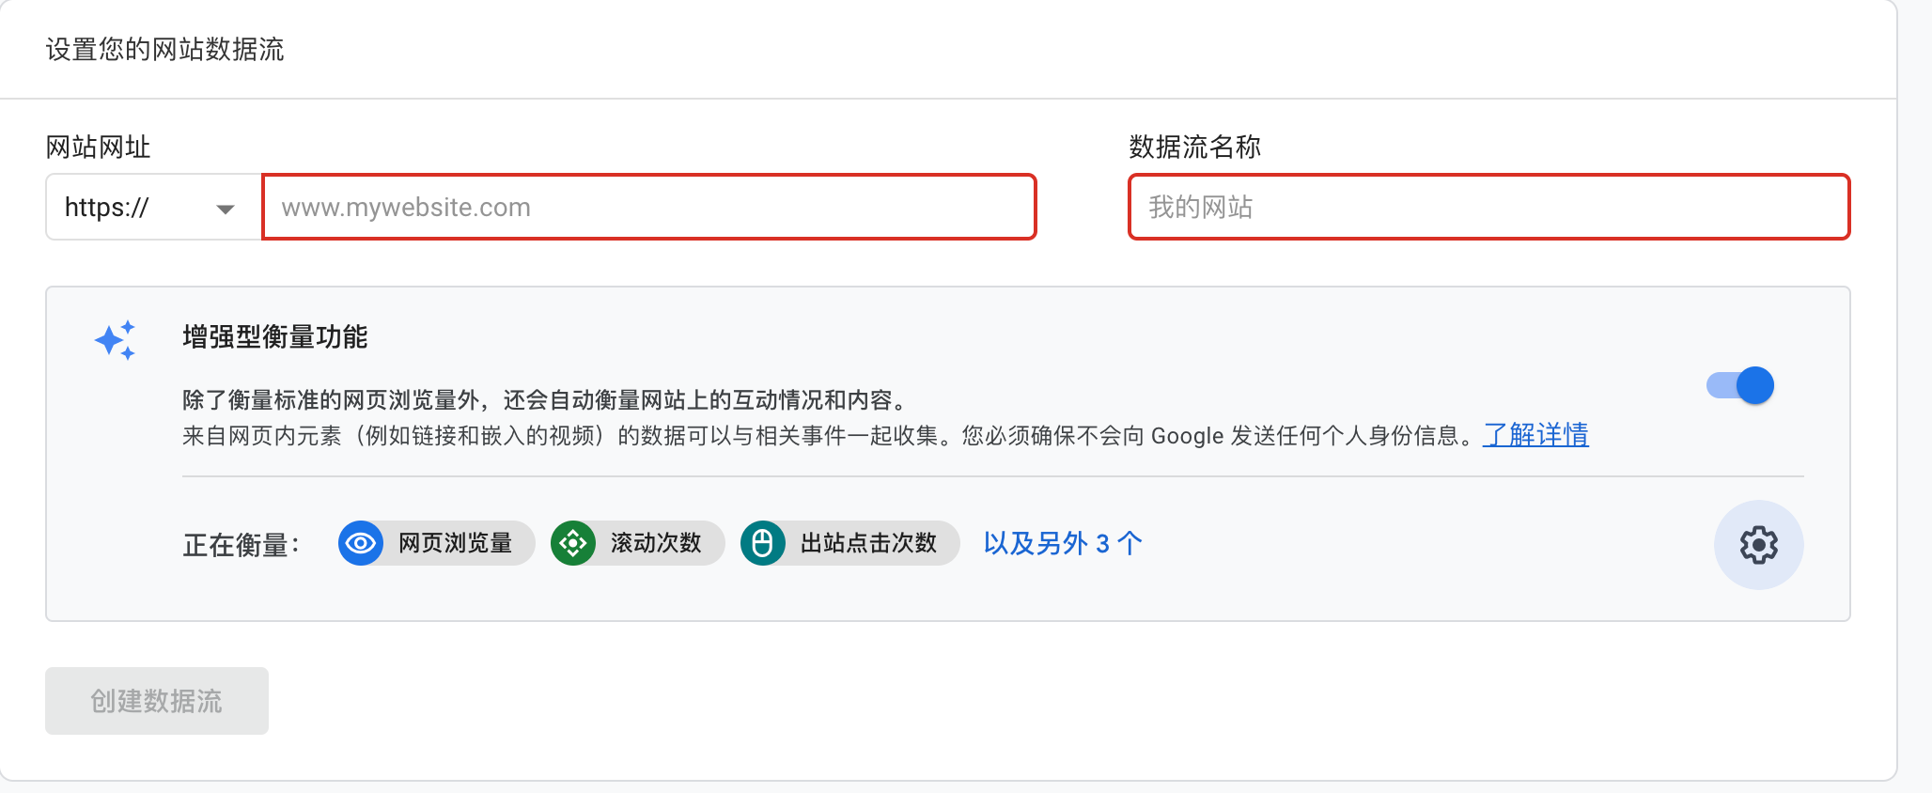
Task: Open the 了解详情 link
Action: point(1535,435)
